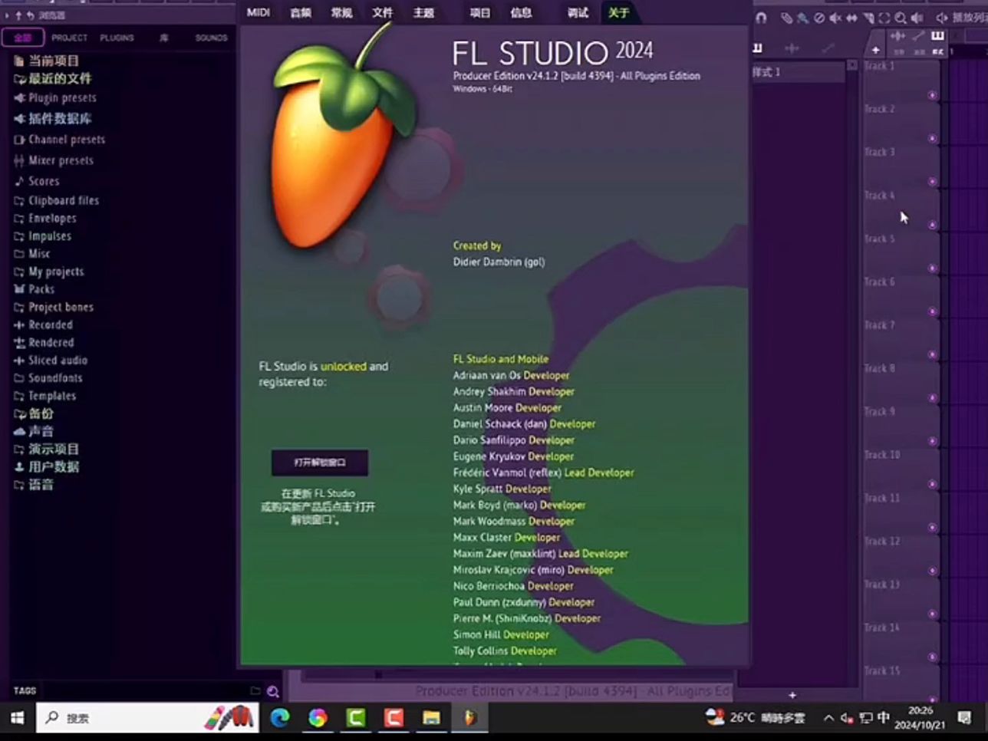Click the Windows taskbar search box

(x=115, y=718)
